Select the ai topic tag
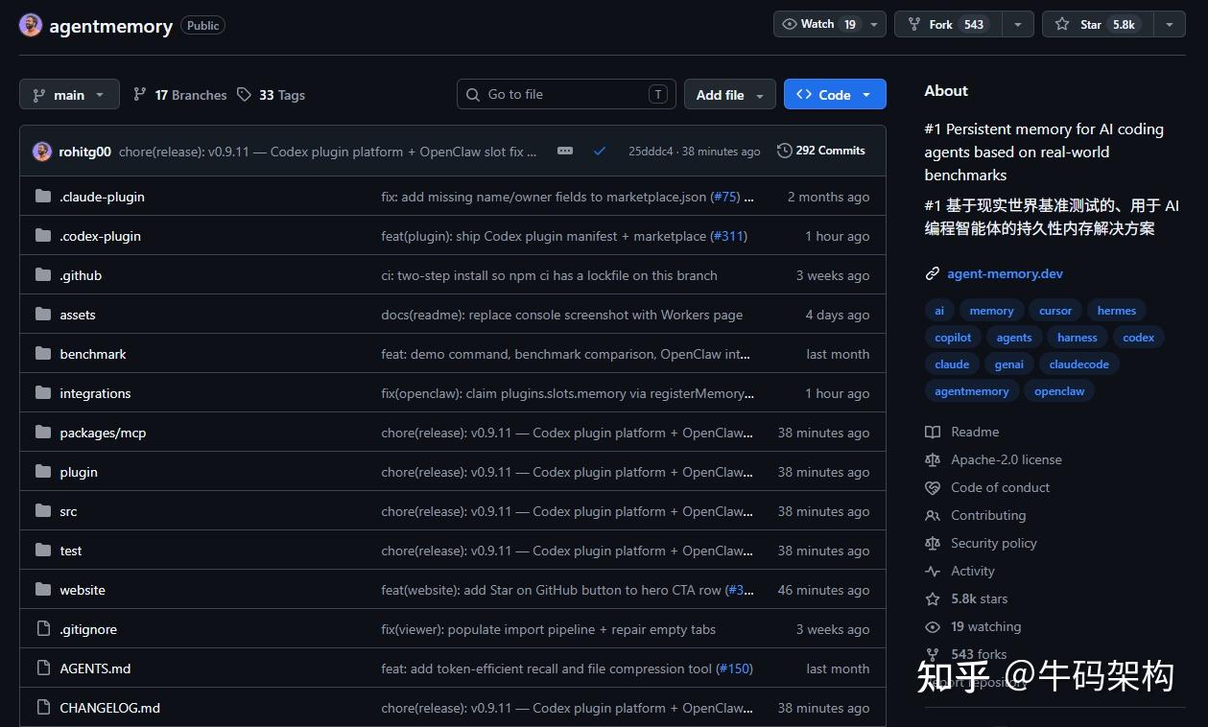Viewport: 1208px width, 727px height. click(x=939, y=311)
